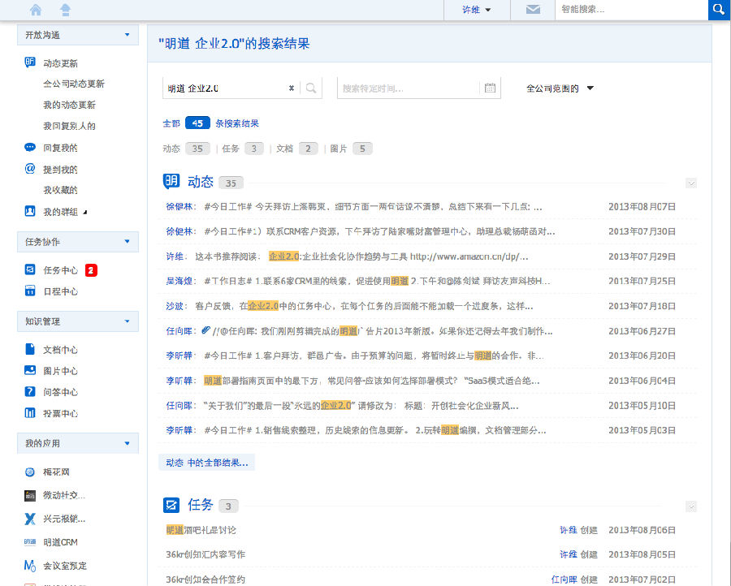The image size is (731, 586).
Task: Open 图片中心 in the sidebar
Action: pos(60,371)
